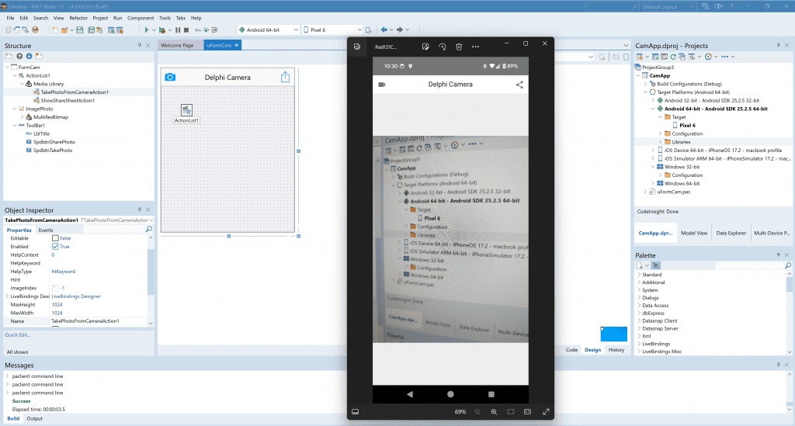Click the search magnifier in Palette panel

(788, 265)
